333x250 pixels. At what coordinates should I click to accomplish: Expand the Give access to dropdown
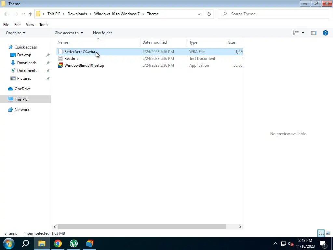[x=69, y=33]
